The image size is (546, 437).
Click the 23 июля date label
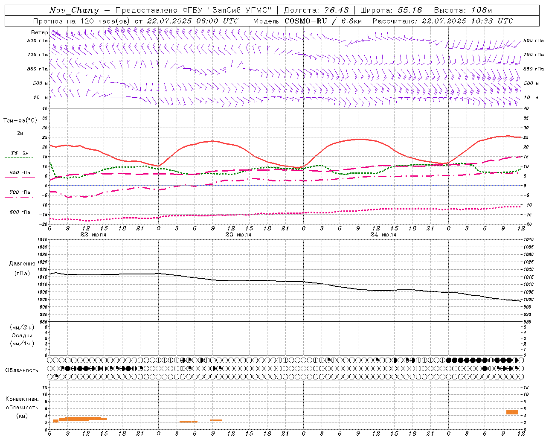[238, 235]
